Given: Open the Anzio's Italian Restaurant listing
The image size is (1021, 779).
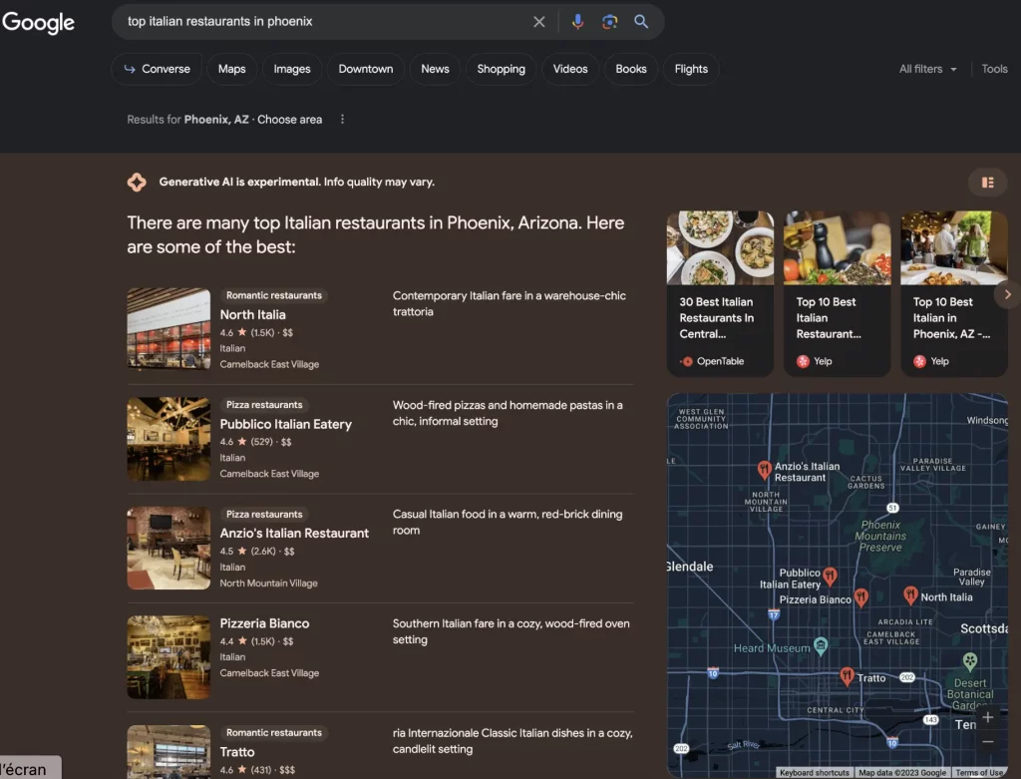Looking at the screenshot, I should 294,533.
